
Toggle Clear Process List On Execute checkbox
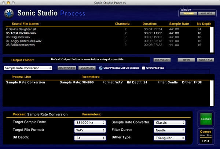tap(101, 68)
